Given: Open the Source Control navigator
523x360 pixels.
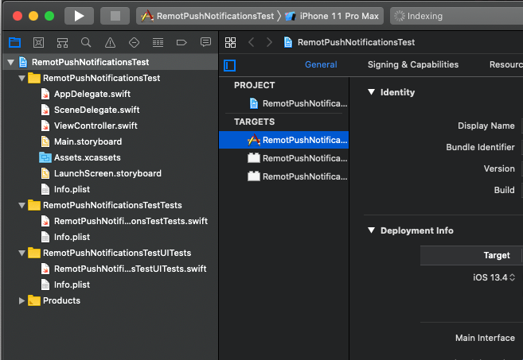Looking at the screenshot, I should (x=39, y=42).
